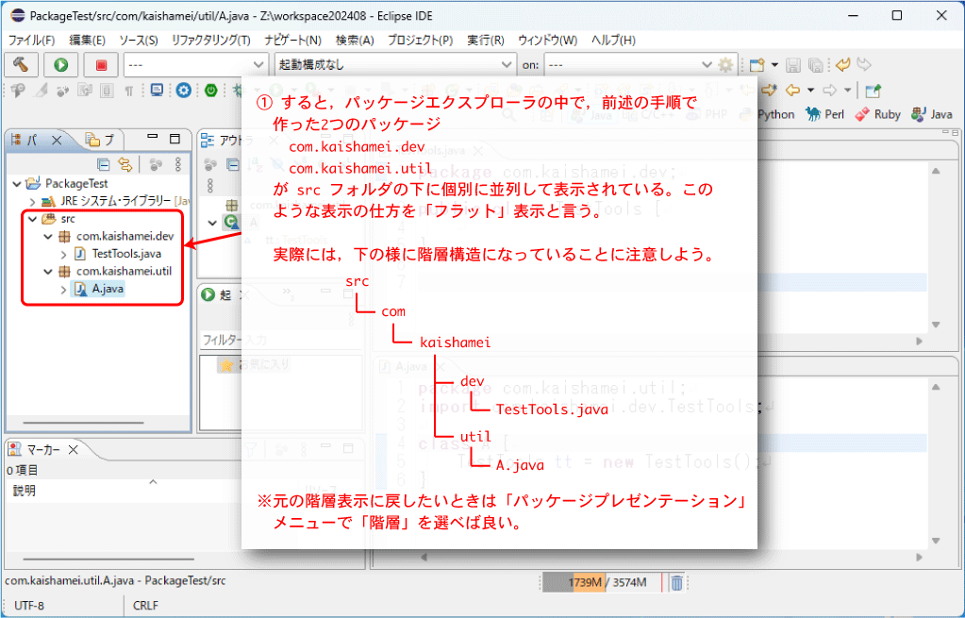
Task: Open Forward history dropdown arrow
Action: click(x=847, y=91)
